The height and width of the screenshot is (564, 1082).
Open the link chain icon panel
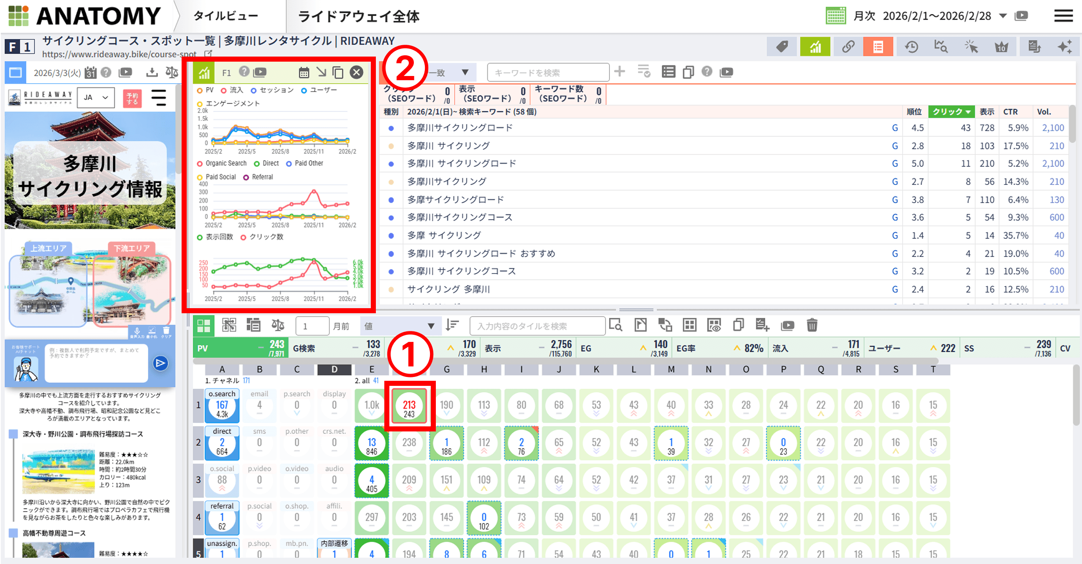848,46
